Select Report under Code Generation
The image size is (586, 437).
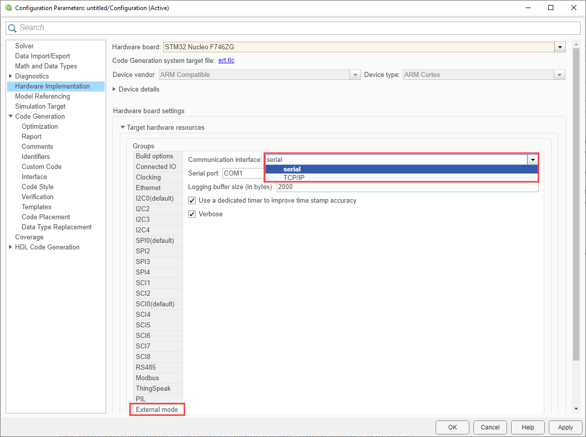tap(31, 137)
